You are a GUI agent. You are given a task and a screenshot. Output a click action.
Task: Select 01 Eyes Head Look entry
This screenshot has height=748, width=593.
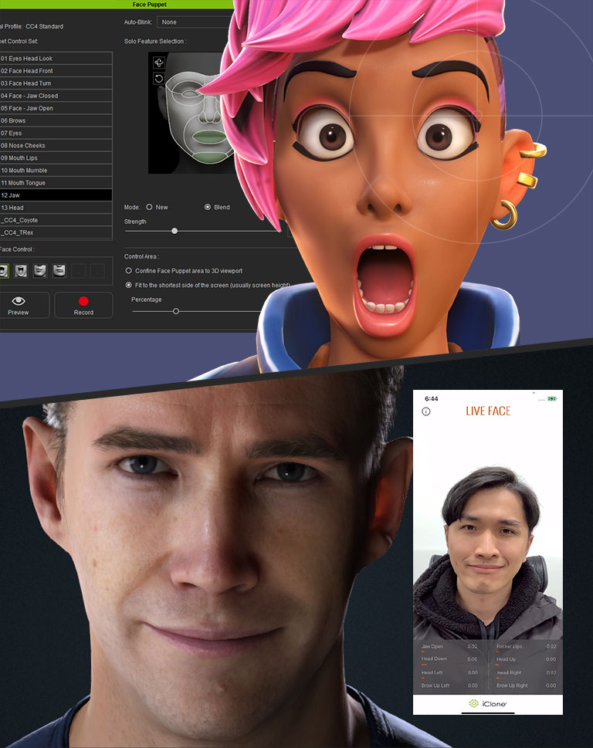click(56, 59)
